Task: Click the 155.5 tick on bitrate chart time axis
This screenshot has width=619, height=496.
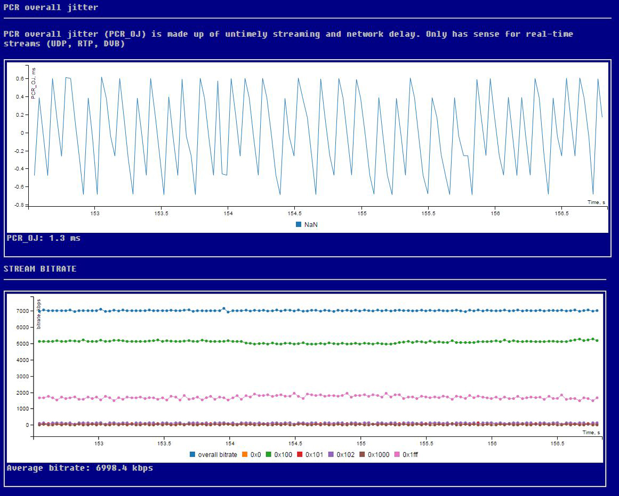Action: pos(427,443)
